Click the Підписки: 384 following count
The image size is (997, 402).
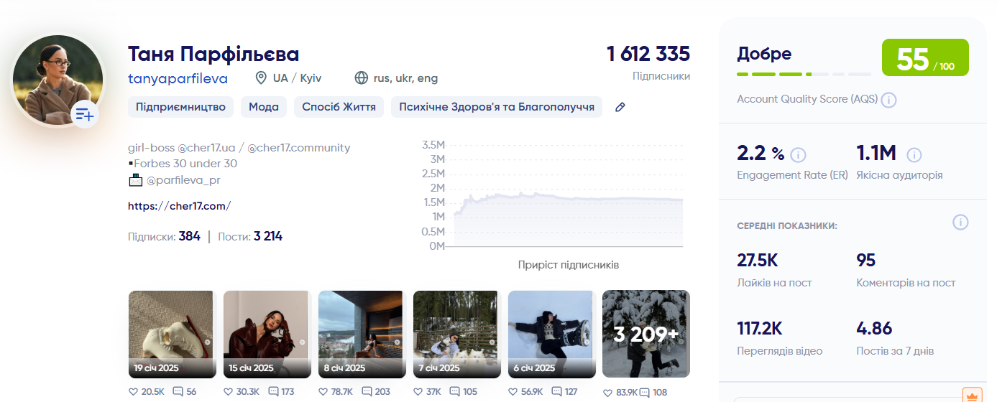pos(164,236)
